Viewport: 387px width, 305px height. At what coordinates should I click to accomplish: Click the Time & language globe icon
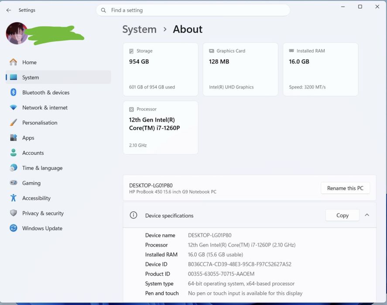pos(14,168)
